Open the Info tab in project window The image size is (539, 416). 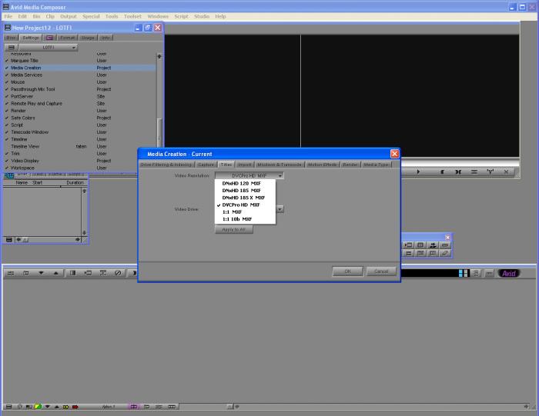(105, 38)
